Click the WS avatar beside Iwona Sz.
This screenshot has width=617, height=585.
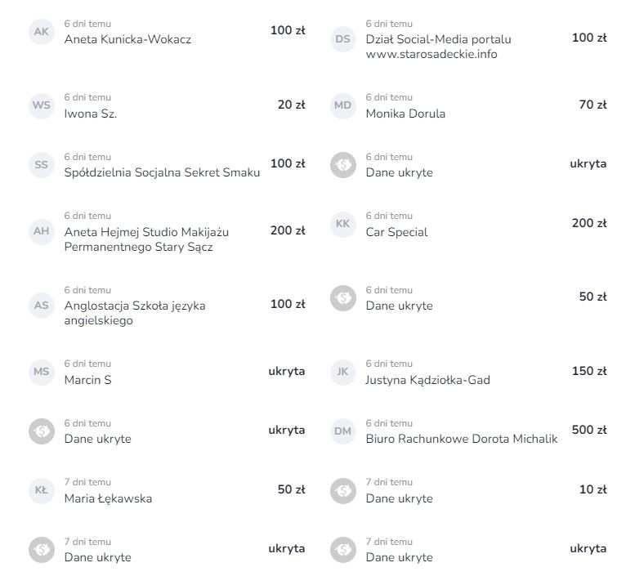coord(41,105)
